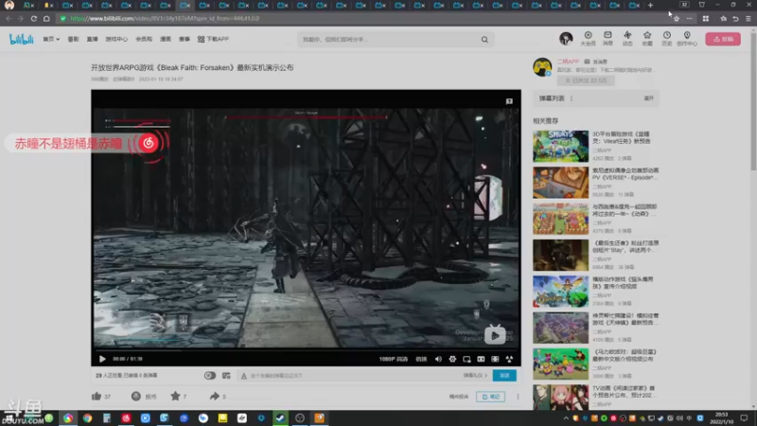This screenshot has height=426, width=757.
Task: Open 漫画 from top navigation
Action: click(166, 39)
